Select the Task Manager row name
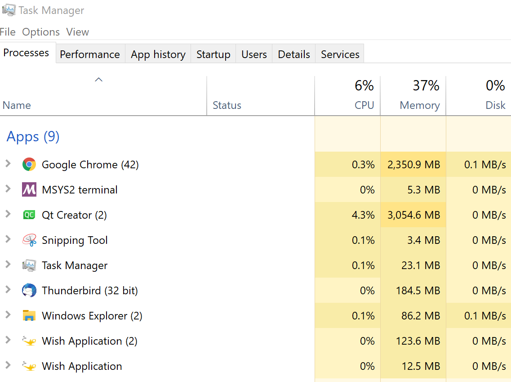 pyautogui.click(x=75, y=265)
